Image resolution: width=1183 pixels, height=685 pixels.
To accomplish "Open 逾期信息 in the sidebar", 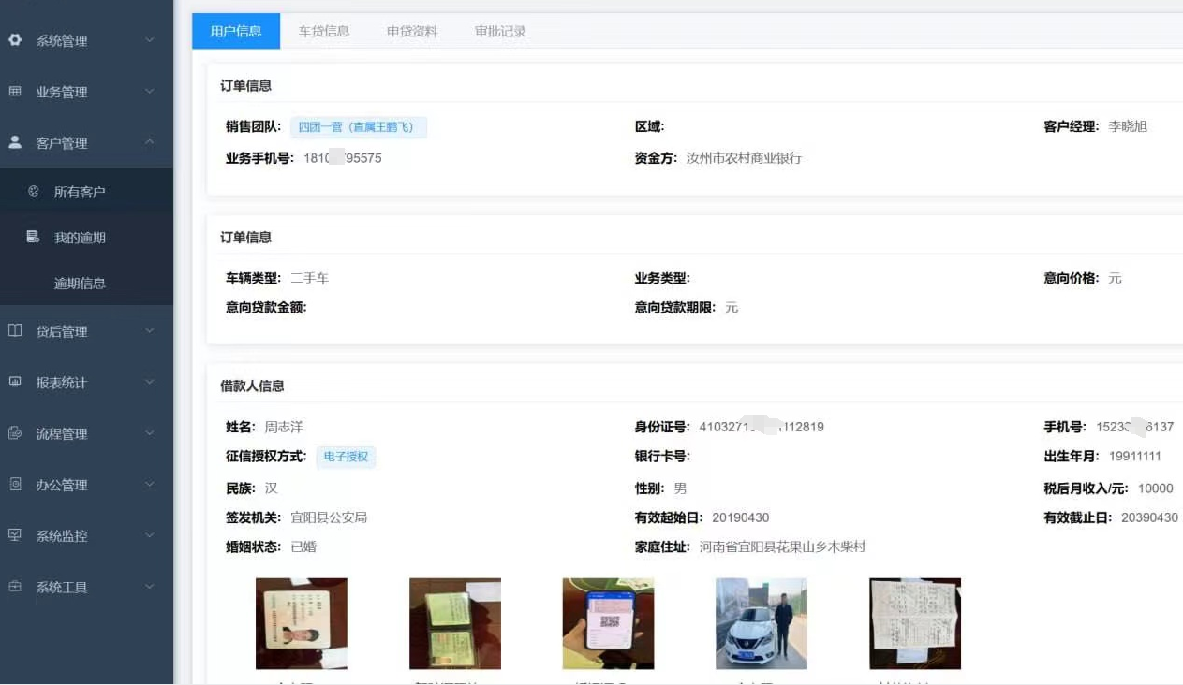I will point(80,284).
